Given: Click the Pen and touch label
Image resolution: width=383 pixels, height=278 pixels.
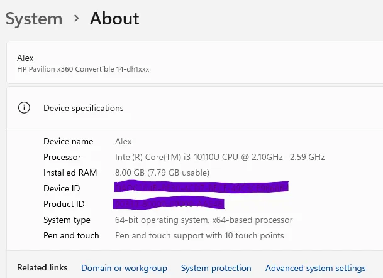Looking at the screenshot, I should (71, 235).
